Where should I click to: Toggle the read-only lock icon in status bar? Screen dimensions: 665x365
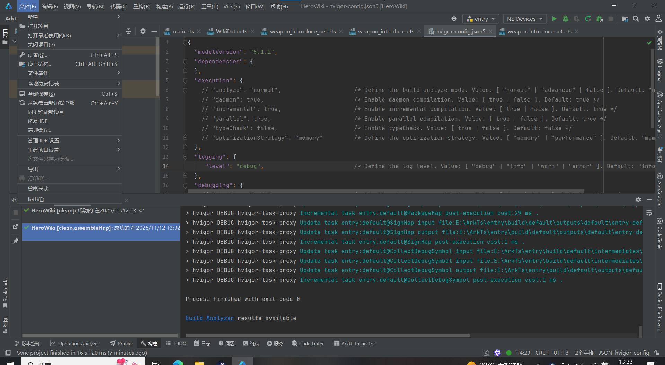point(657,353)
